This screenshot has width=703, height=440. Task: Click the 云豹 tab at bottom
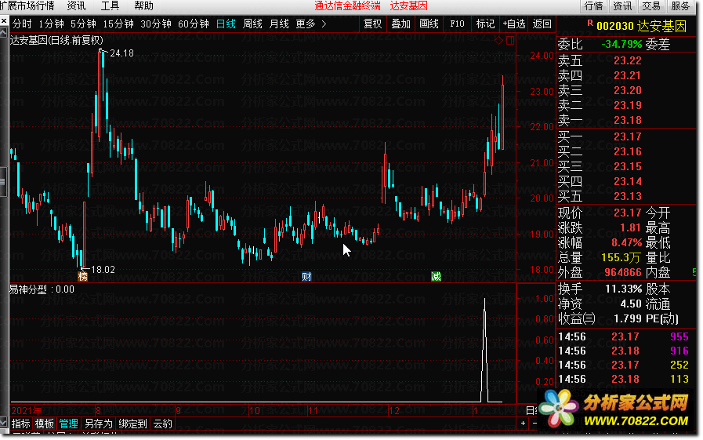tap(163, 424)
